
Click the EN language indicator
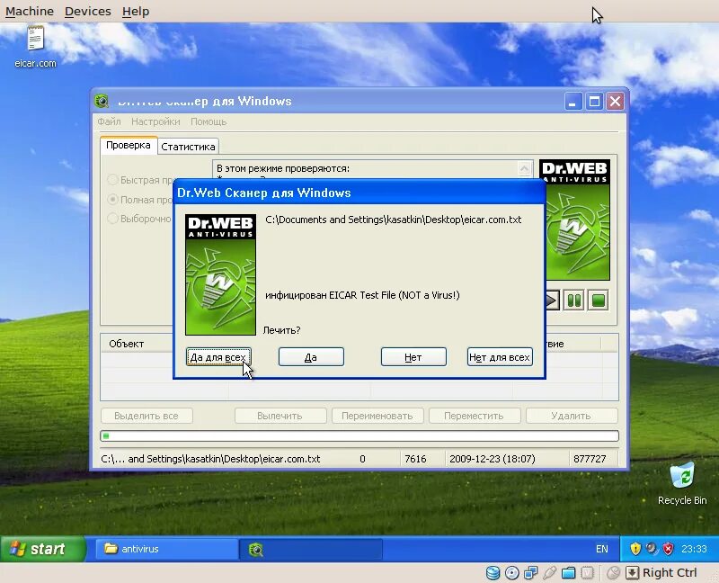point(601,549)
